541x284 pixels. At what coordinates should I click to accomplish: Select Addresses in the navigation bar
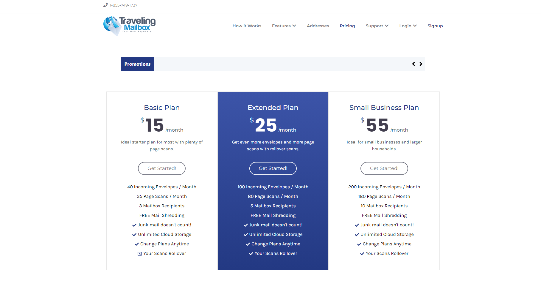coord(318,26)
